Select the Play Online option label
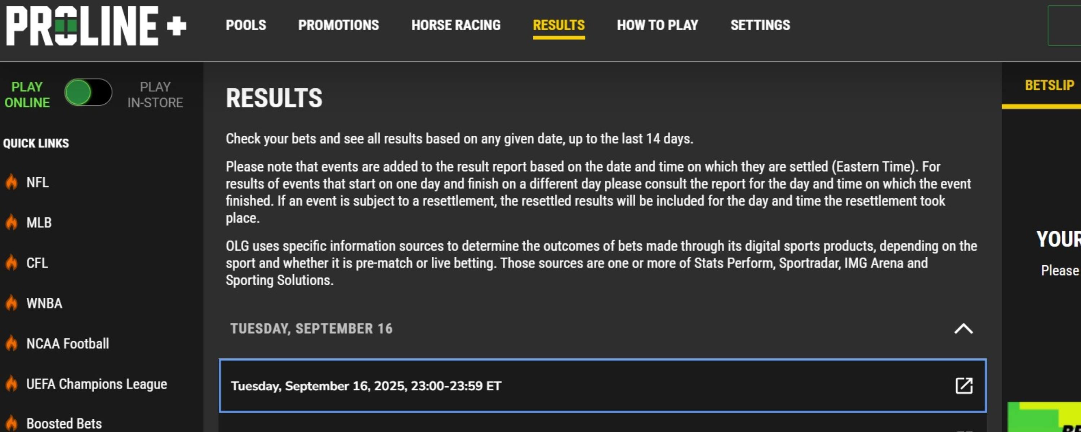Screen dimensions: 1081x432 tap(27, 95)
